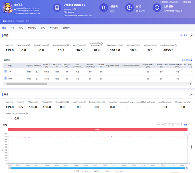
Task: Click the phone device icon in header
Action: pyautogui.click(x=57, y=8)
